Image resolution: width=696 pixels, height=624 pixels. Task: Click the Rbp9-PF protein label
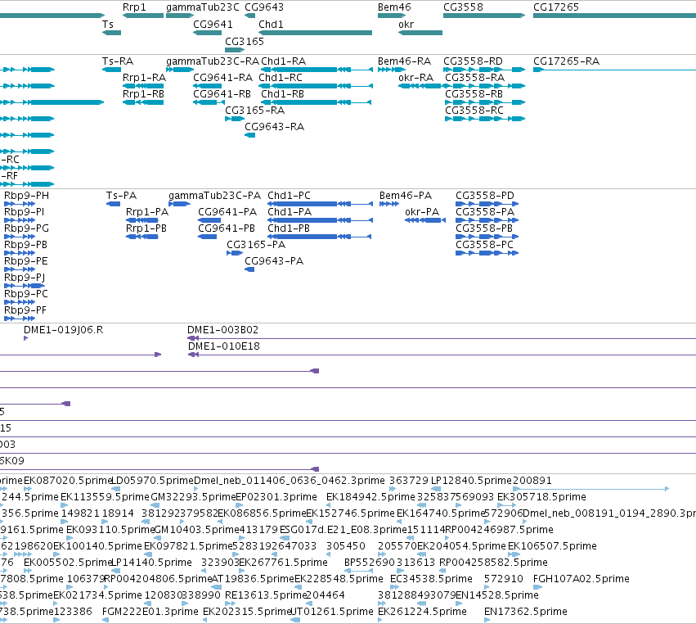(x=25, y=310)
